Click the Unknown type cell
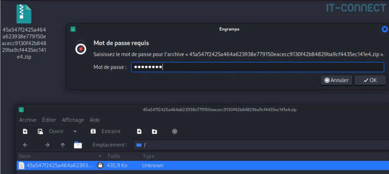The width and height of the screenshot is (389, 174). pos(153,165)
